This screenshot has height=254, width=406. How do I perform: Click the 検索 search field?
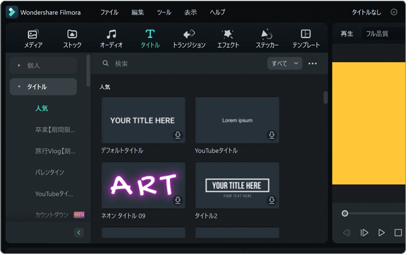[184, 63]
